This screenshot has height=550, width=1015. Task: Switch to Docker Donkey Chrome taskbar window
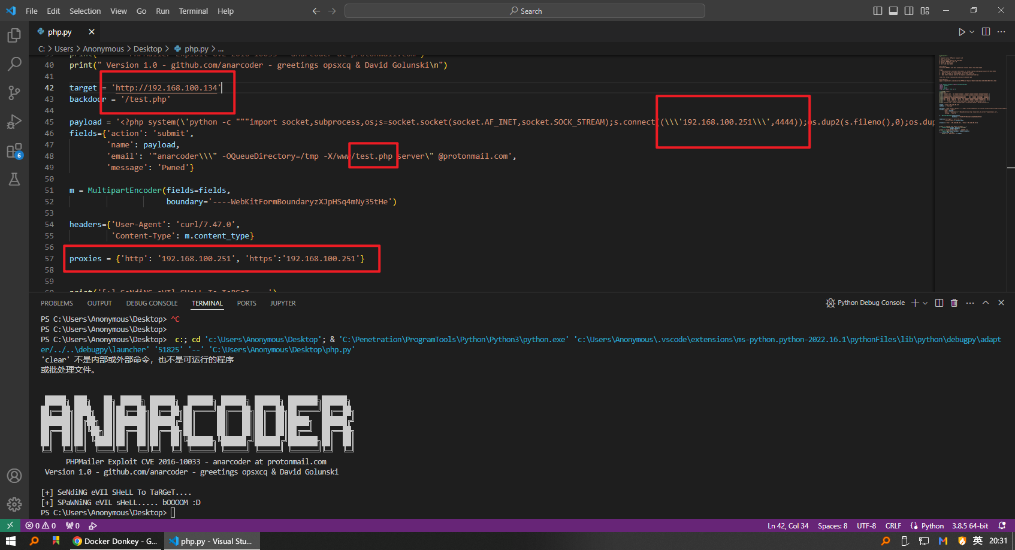tap(114, 541)
